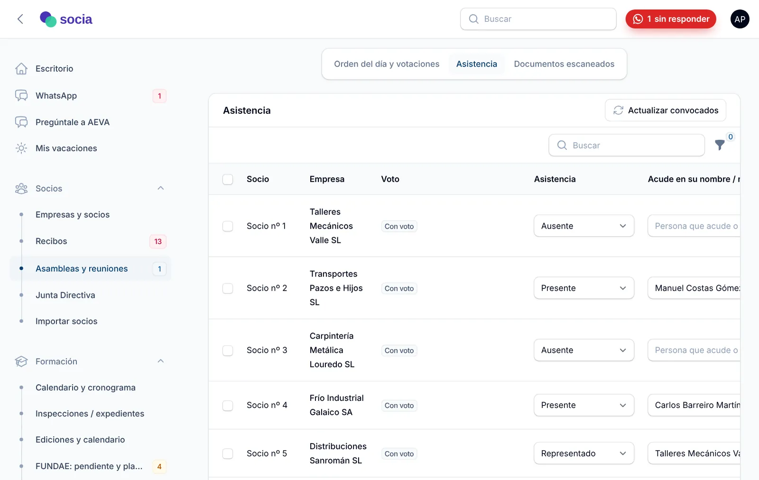Collapse the Socios sidebar section chevron
The height and width of the screenshot is (480, 759).
coord(161,188)
